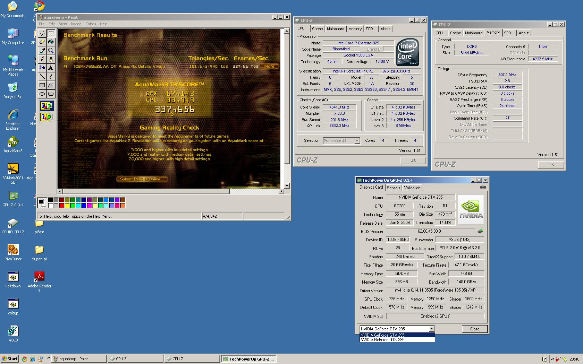583x364 pixels.
Task: Select the rectangular Select tool in Paint
Action: click(51, 33)
